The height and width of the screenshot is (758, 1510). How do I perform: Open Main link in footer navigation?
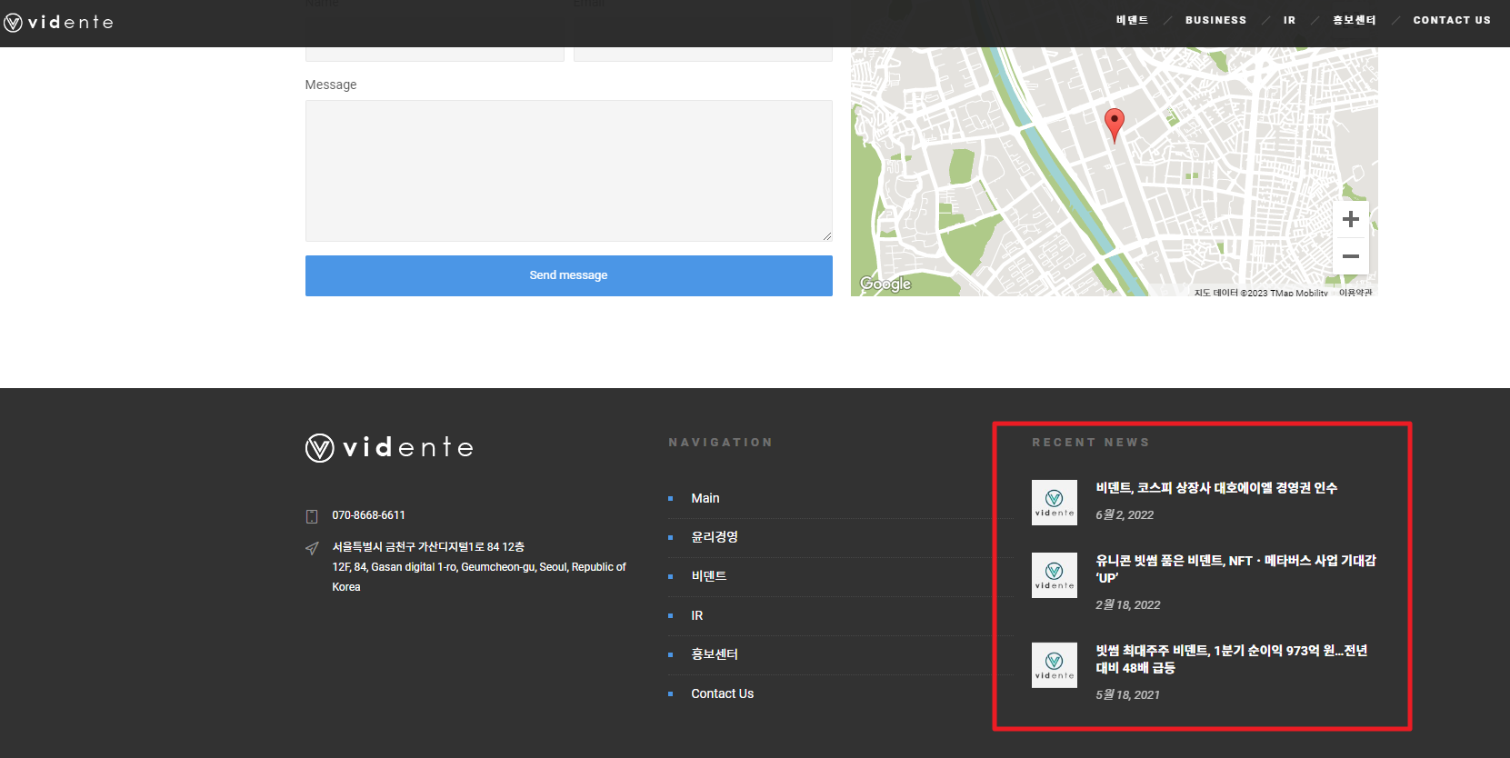pyautogui.click(x=705, y=498)
